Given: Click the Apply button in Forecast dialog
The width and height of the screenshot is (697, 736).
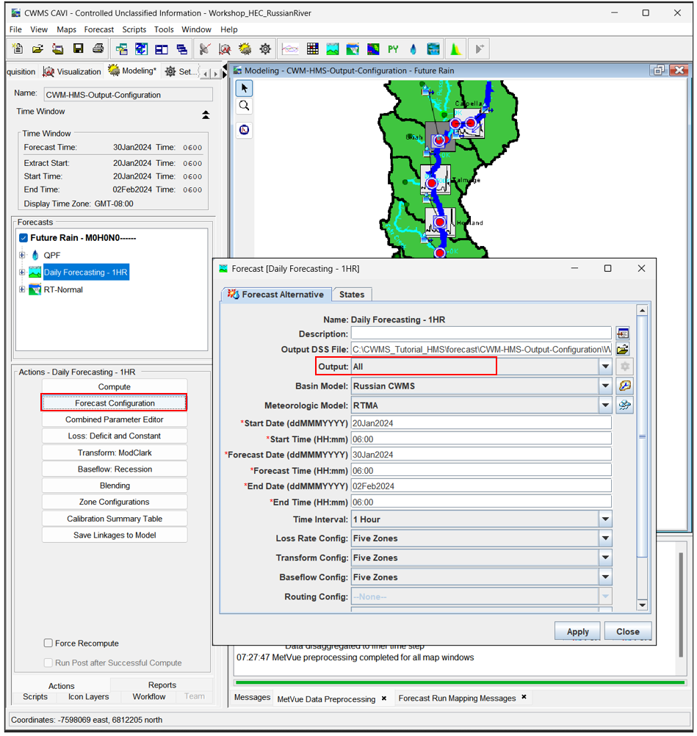Looking at the screenshot, I should 577,632.
